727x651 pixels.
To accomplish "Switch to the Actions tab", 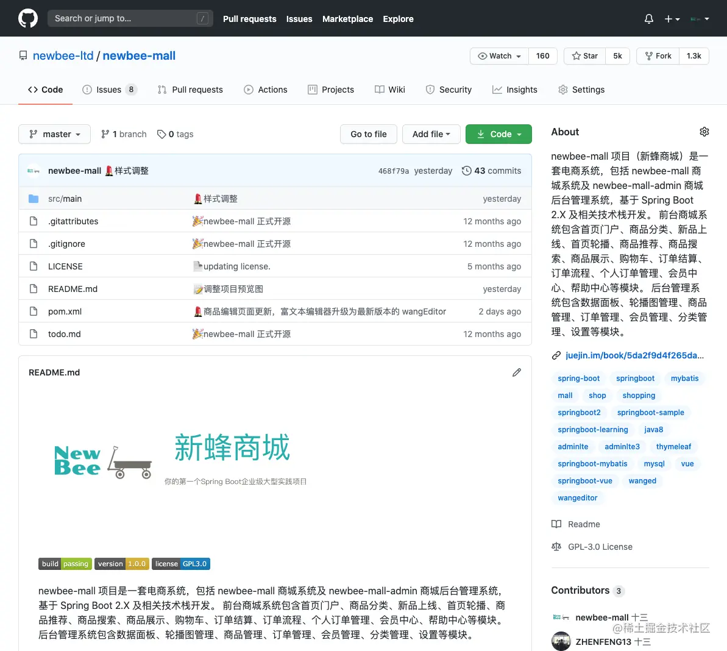I will 266,90.
